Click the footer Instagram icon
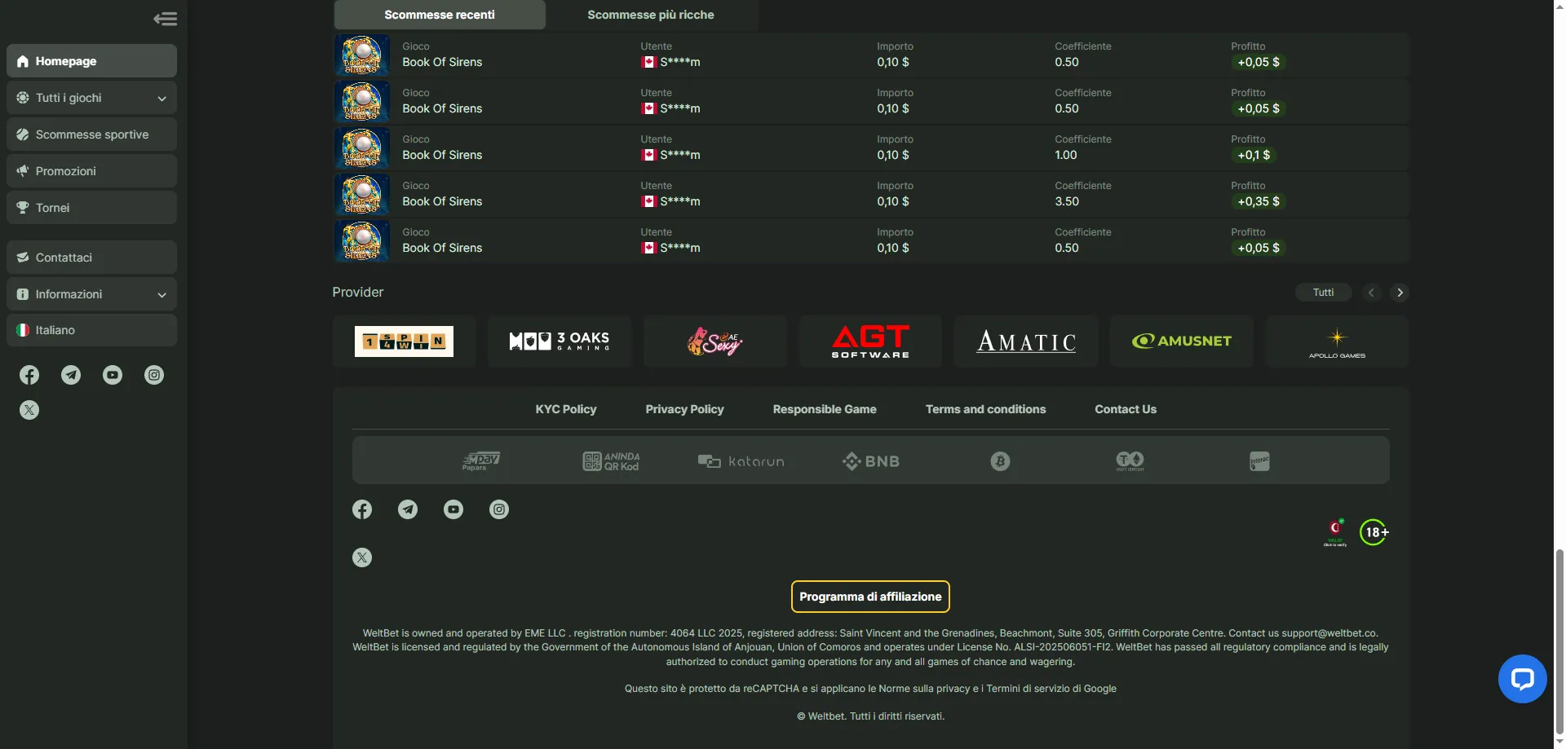Viewport: 1566px width, 749px height. click(499, 509)
